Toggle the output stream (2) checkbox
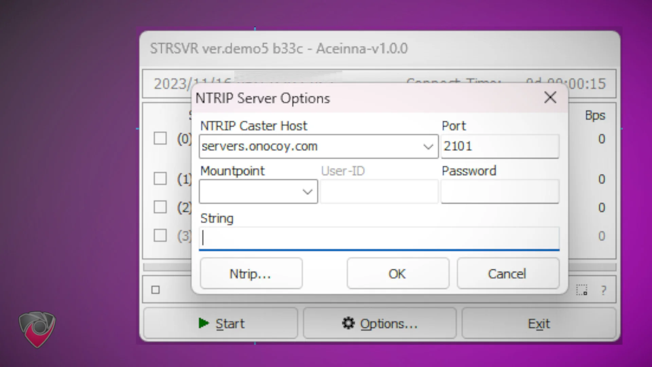Image resolution: width=652 pixels, height=367 pixels. pyautogui.click(x=160, y=207)
